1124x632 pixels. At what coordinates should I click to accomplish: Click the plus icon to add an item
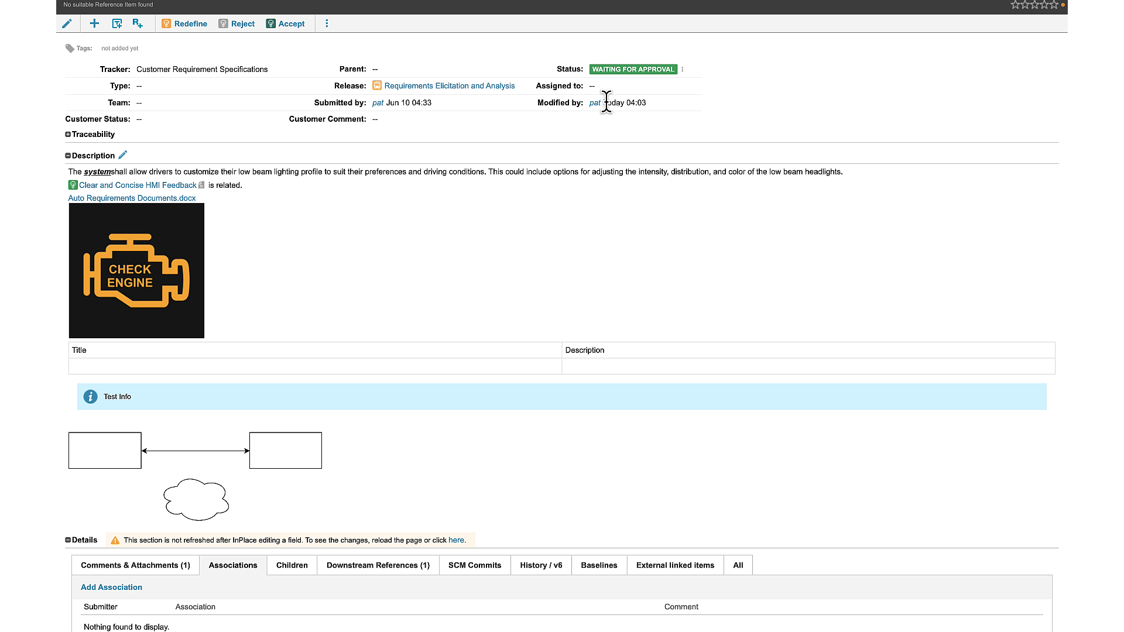94,23
